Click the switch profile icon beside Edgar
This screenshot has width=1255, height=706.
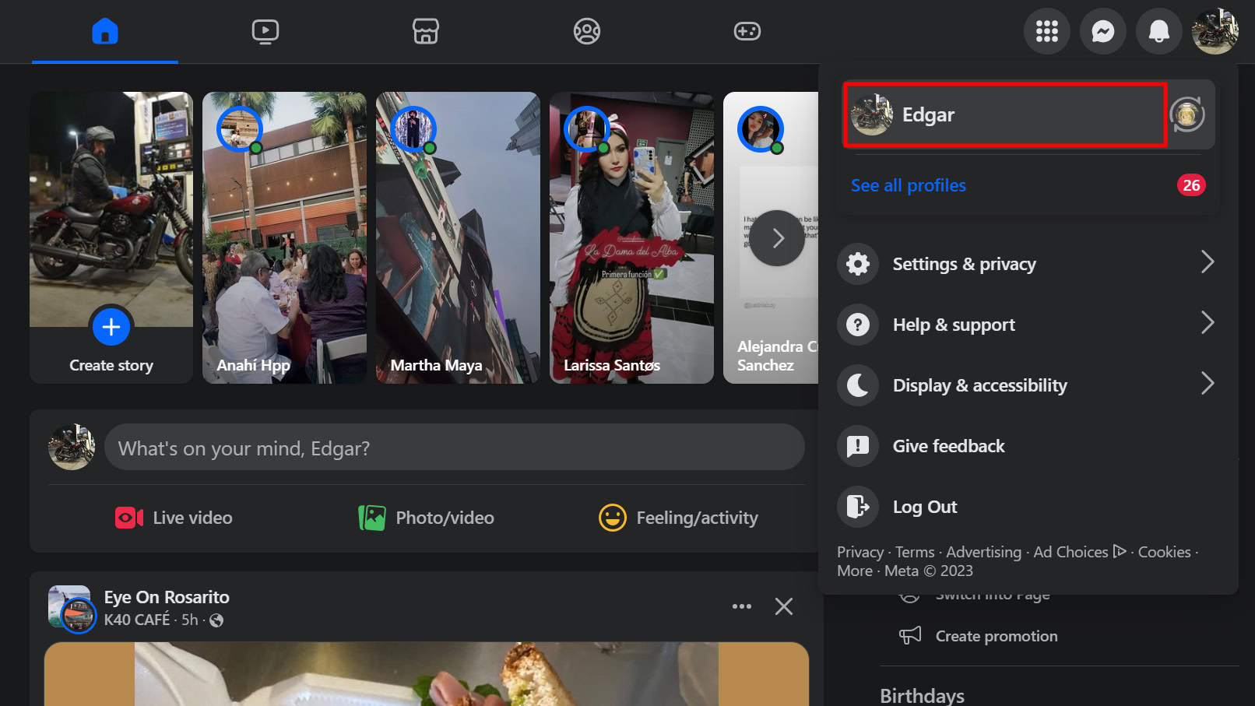coord(1187,115)
